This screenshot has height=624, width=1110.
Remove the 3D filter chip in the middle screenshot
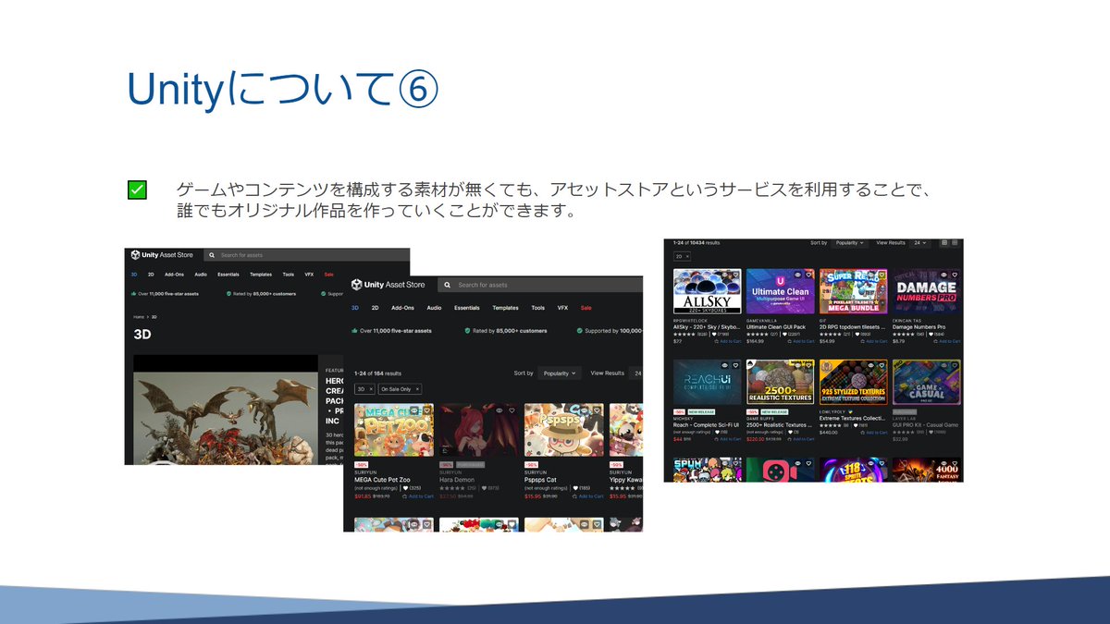click(x=371, y=389)
